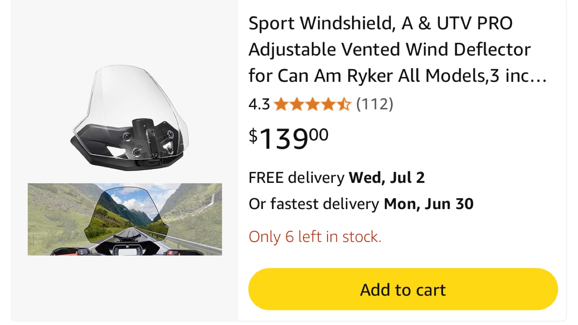Click the FREE delivery text

point(297,177)
